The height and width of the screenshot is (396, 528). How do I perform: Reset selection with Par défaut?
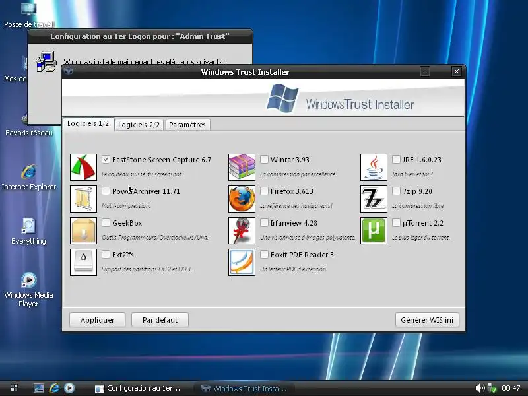160,320
